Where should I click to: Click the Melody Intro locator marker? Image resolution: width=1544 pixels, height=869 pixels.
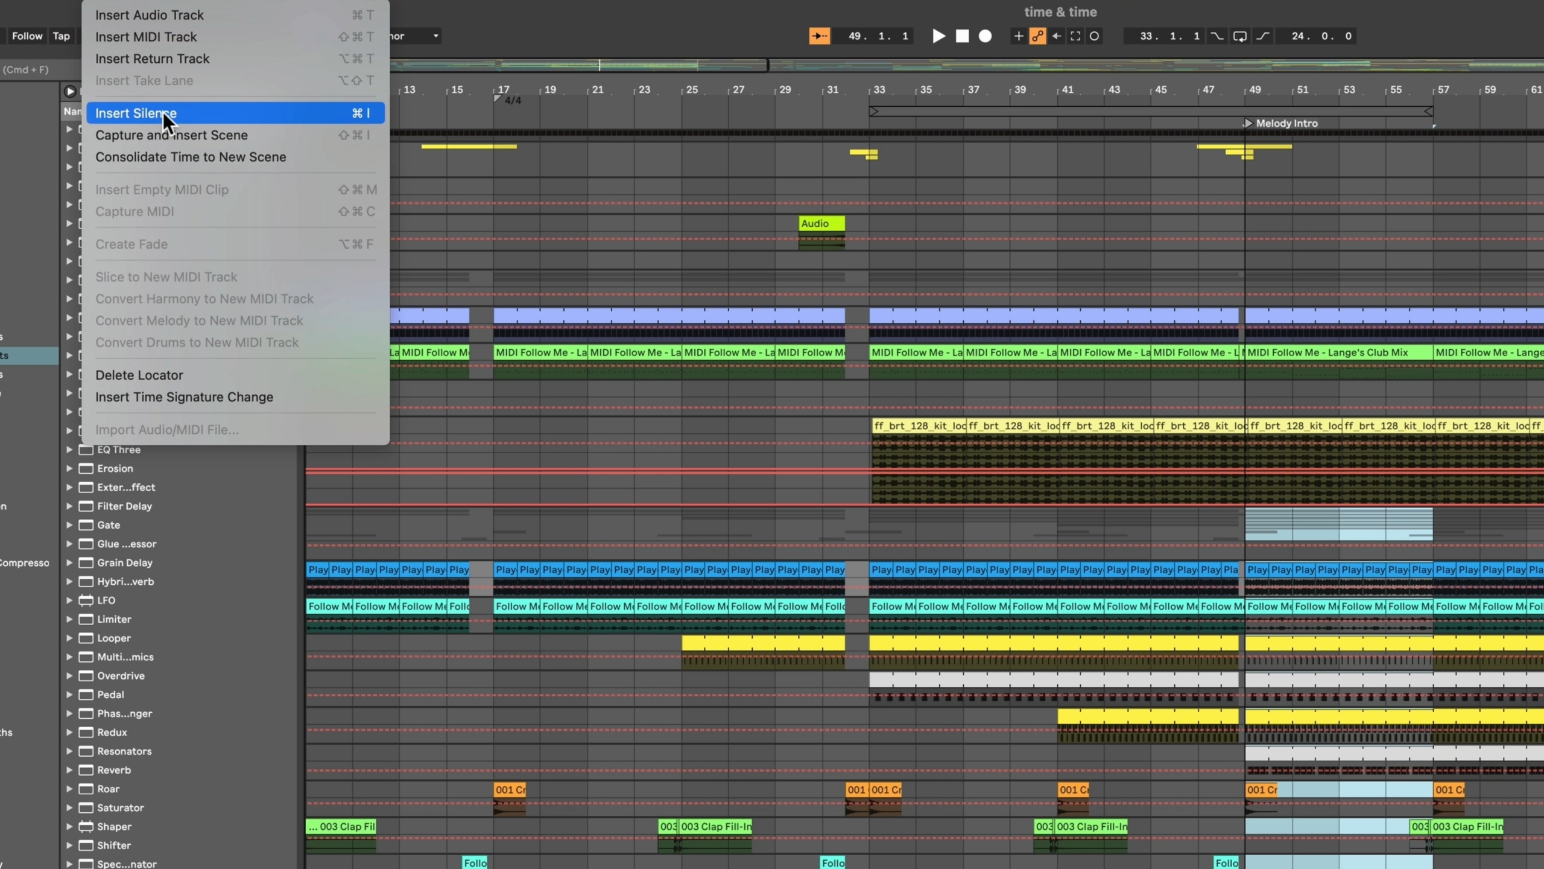(1248, 123)
